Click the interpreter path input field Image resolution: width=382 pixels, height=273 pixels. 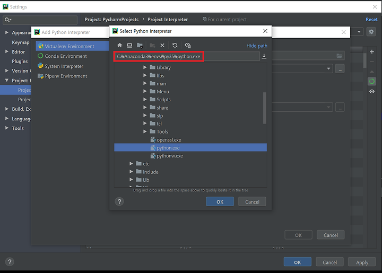pyautogui.click(x=187, y=56)
